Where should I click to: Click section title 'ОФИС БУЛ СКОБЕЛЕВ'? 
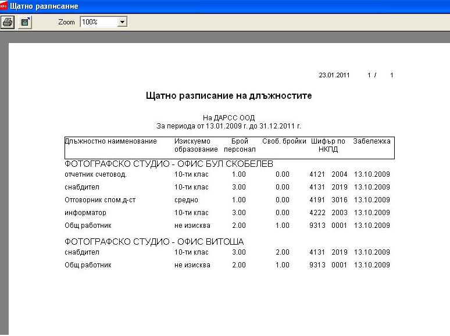225,164
